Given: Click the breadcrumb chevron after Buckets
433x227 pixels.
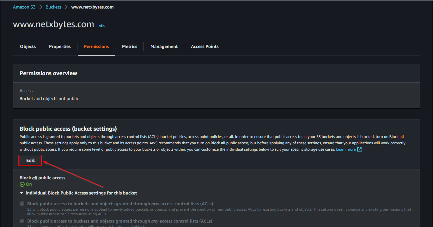Looking at the screenshot, I should pyautogui.click(x=66, y=7).
